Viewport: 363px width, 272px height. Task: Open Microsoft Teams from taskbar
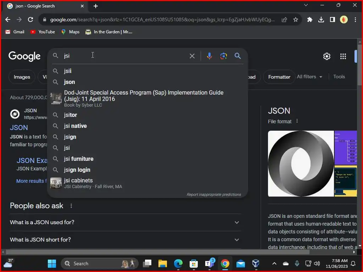209,263
